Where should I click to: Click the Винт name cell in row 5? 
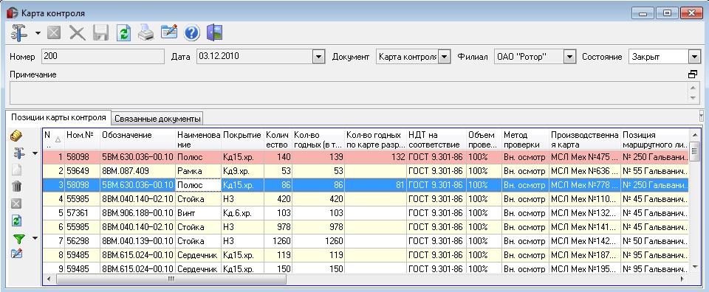[199, 213]
